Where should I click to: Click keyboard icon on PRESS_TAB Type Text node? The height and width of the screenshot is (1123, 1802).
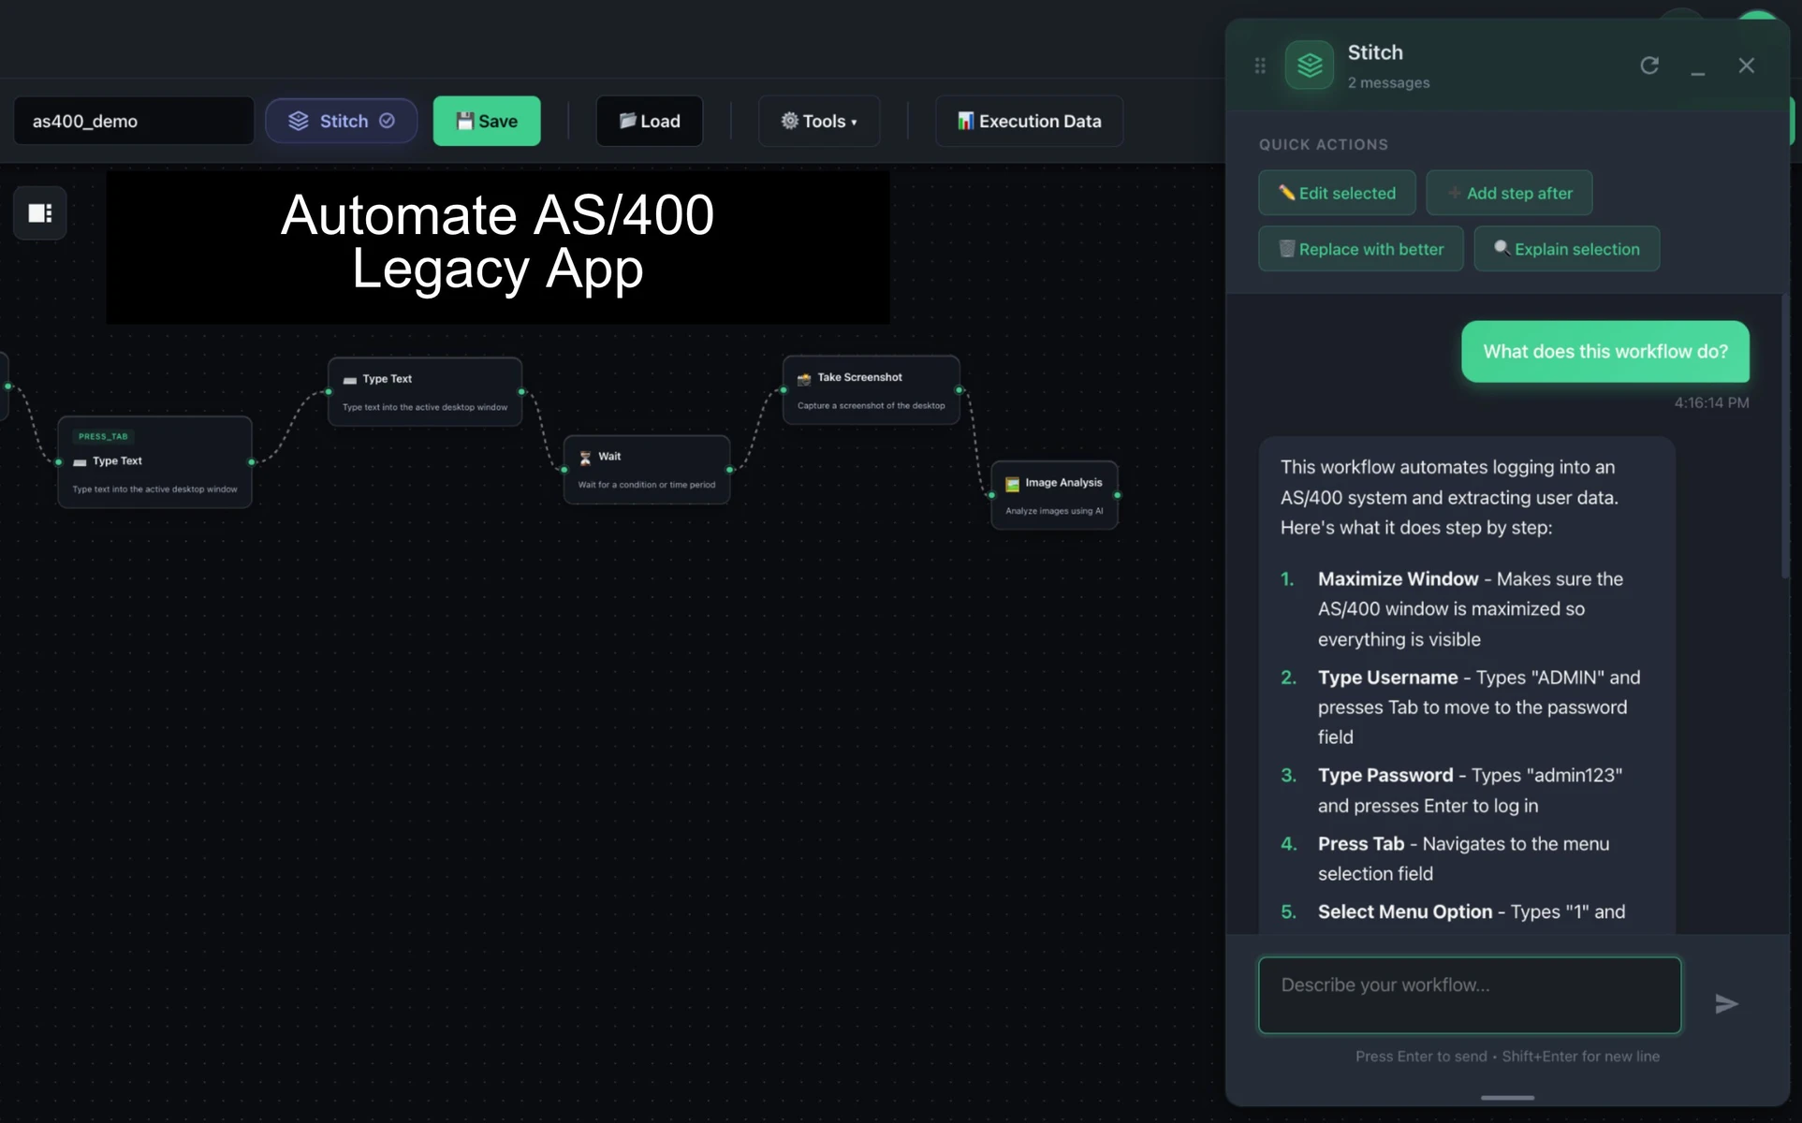click(80, 462)
